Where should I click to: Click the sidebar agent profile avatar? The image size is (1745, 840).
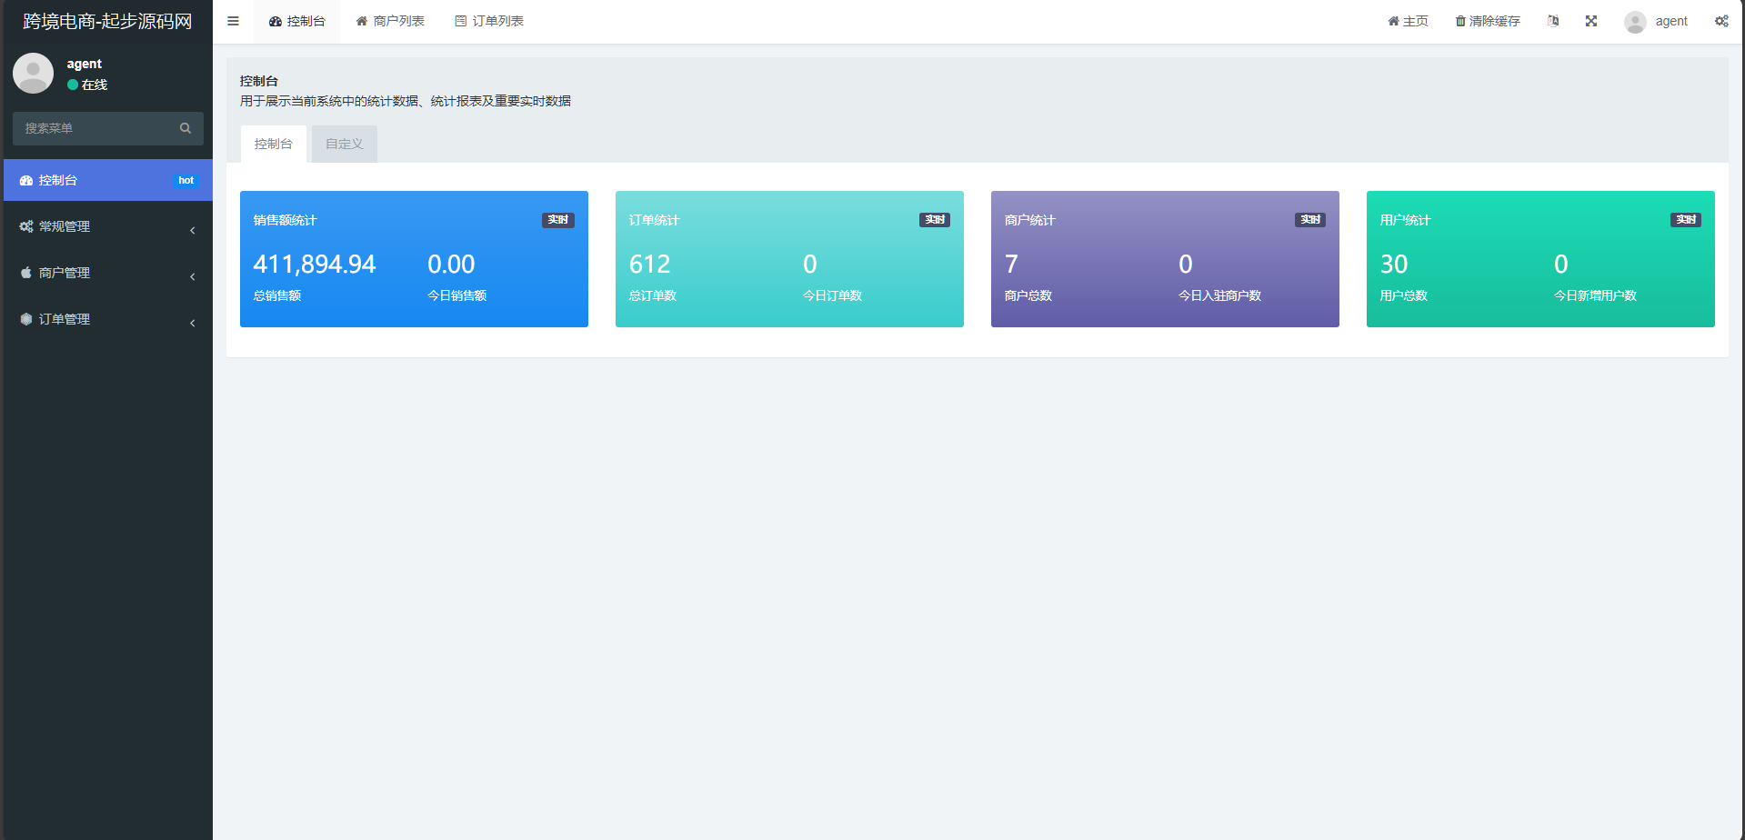[x=34, y=73]
